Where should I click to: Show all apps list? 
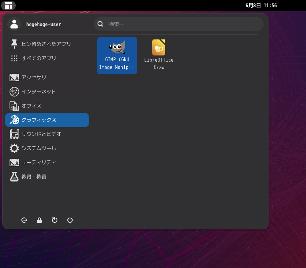click(47, 58)
